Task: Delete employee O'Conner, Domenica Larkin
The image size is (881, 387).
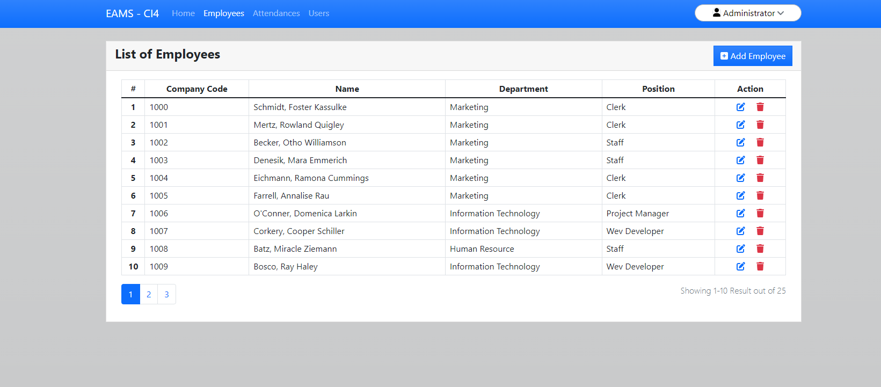Action: (x=760, y=213)
